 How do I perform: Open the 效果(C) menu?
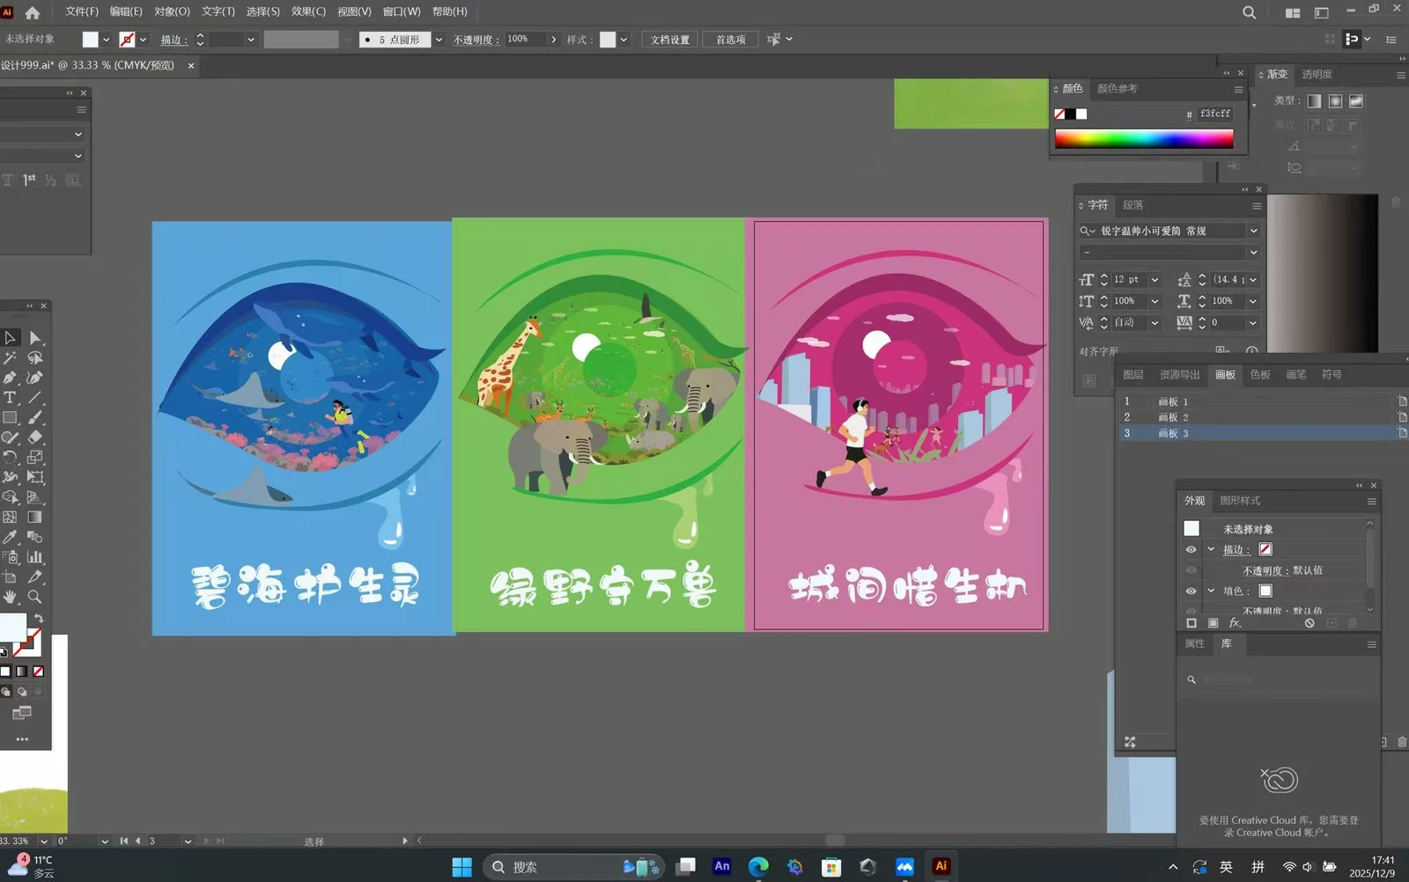pos(308,11)
